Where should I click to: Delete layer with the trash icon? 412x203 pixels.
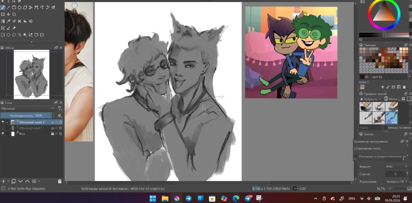(x=60, y=181)
